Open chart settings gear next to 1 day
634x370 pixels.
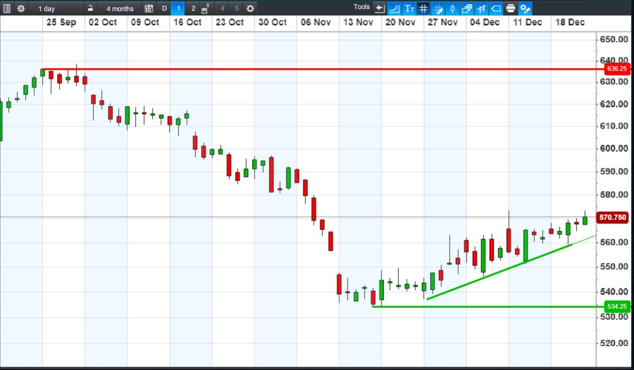tap(21, 8)
